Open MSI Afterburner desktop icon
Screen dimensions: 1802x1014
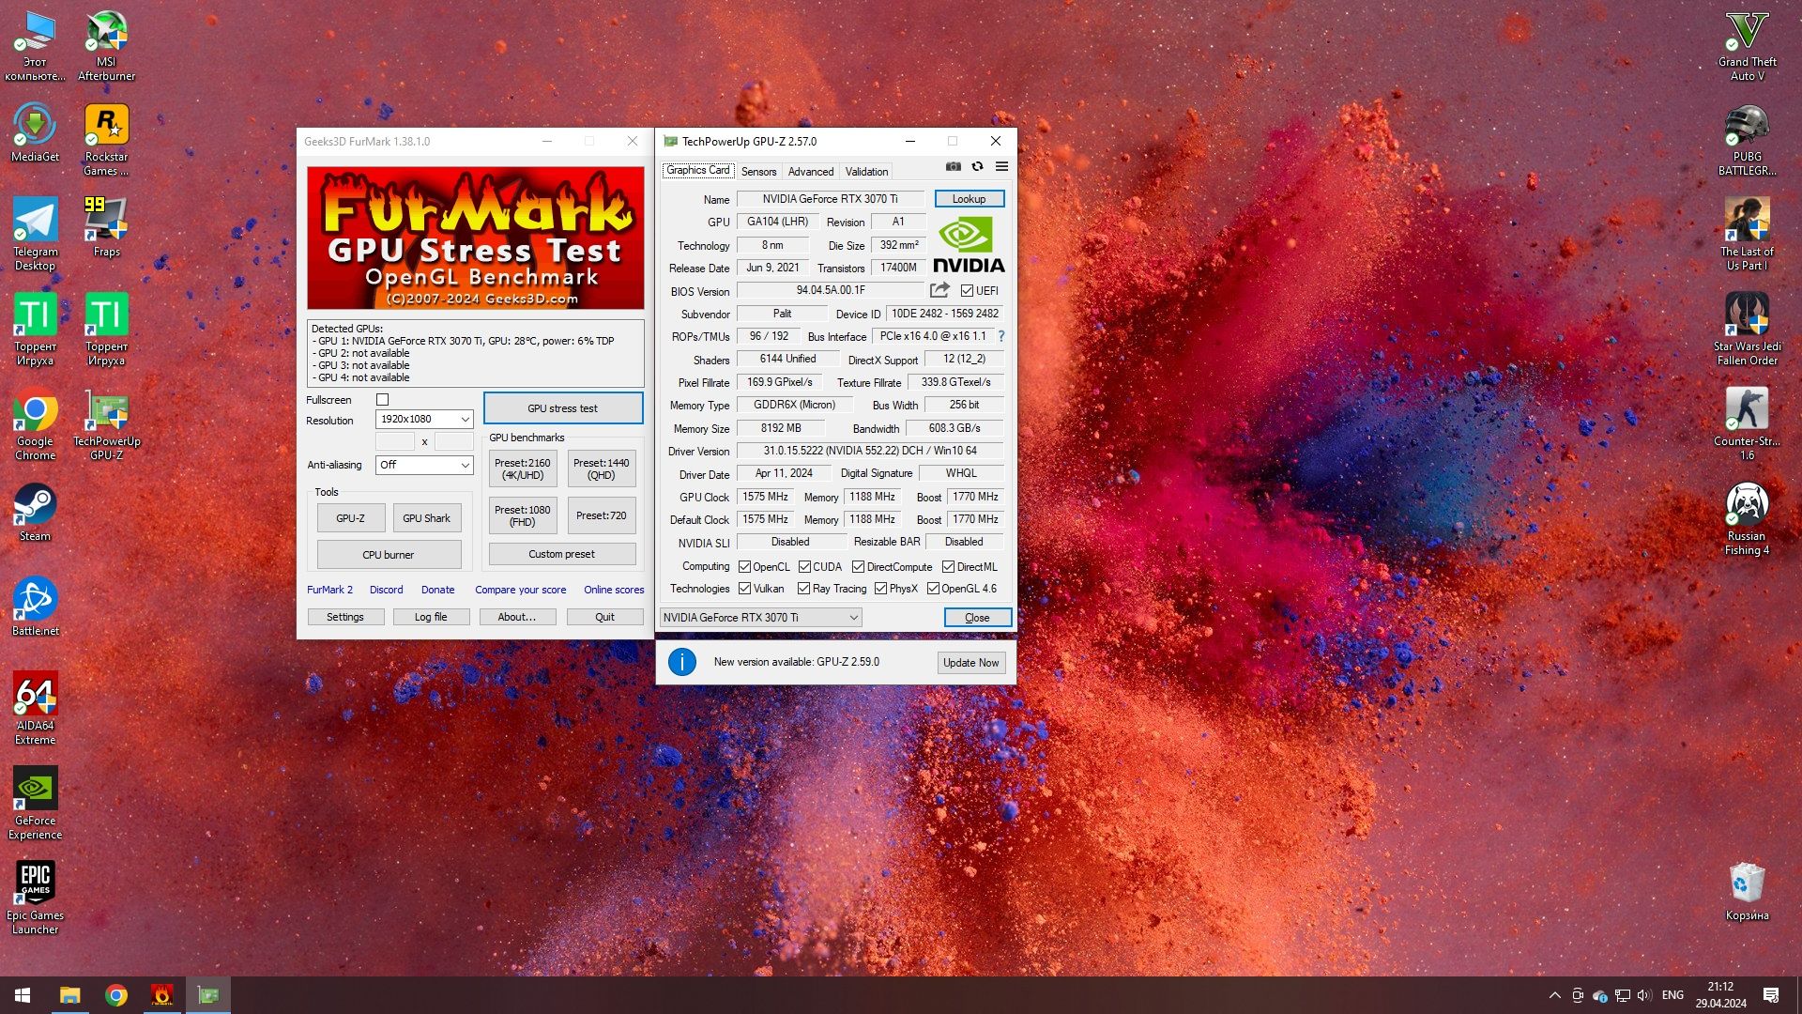pos(107,45)
